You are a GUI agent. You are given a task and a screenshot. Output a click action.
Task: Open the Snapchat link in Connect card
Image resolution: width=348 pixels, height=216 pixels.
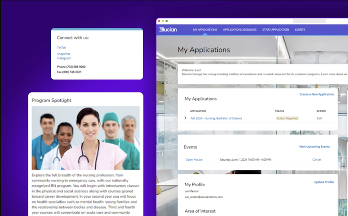point(64,54)
